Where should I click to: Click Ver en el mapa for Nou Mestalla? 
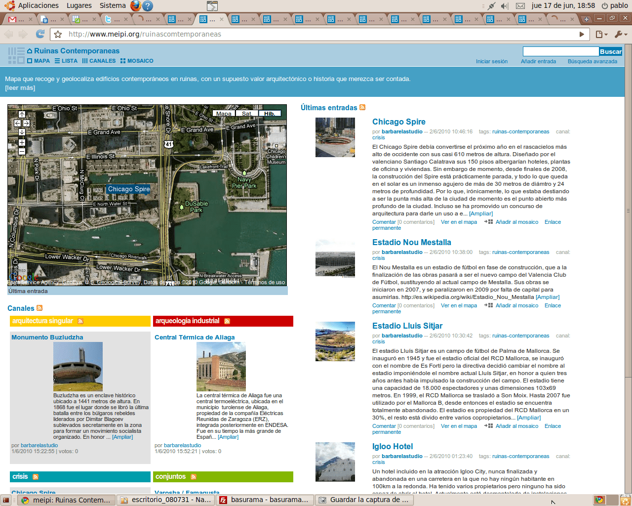click(459, 305)
